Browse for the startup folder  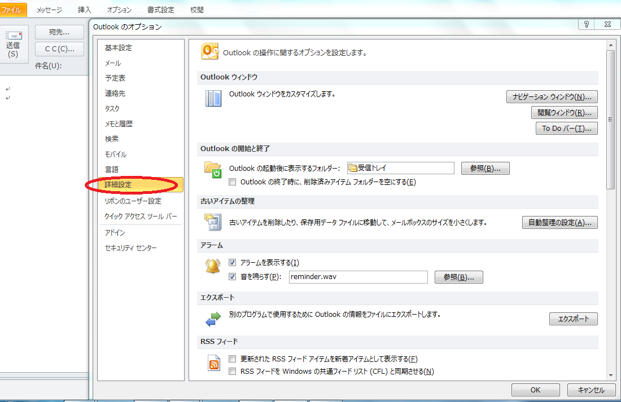point(485,168)
